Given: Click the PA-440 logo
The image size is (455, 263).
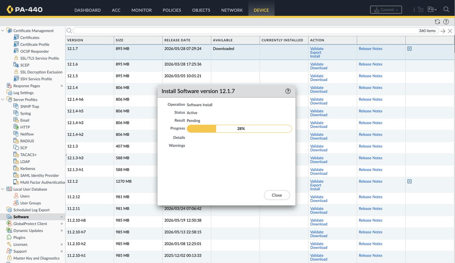Looking at the screenshot, I should (x=24, y=10).
